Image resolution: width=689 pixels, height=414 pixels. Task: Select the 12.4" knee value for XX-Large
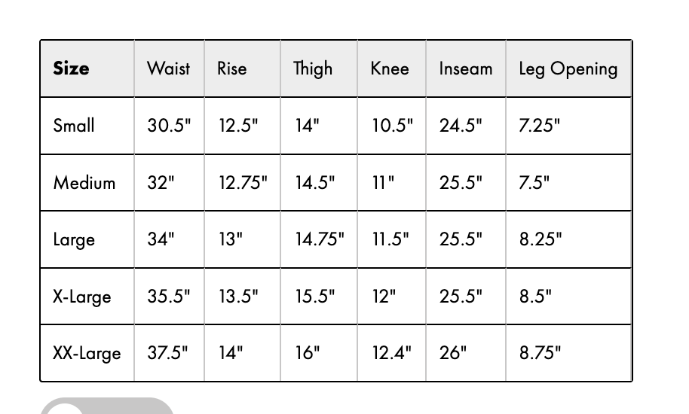391,352
